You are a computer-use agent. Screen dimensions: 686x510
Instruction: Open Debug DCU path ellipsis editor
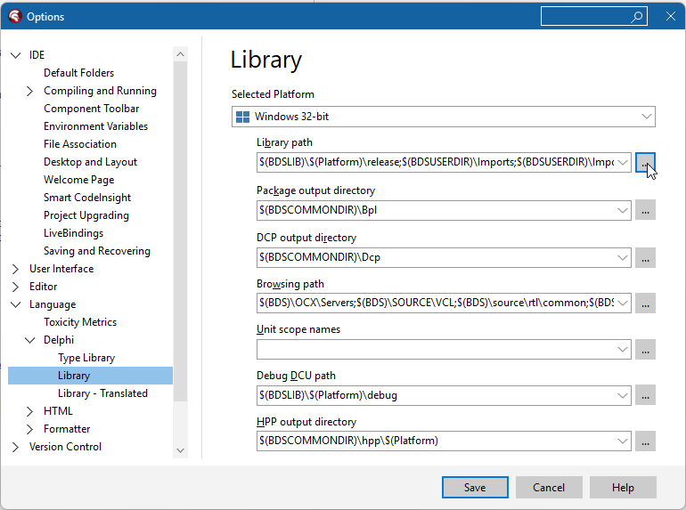point(645,395)
